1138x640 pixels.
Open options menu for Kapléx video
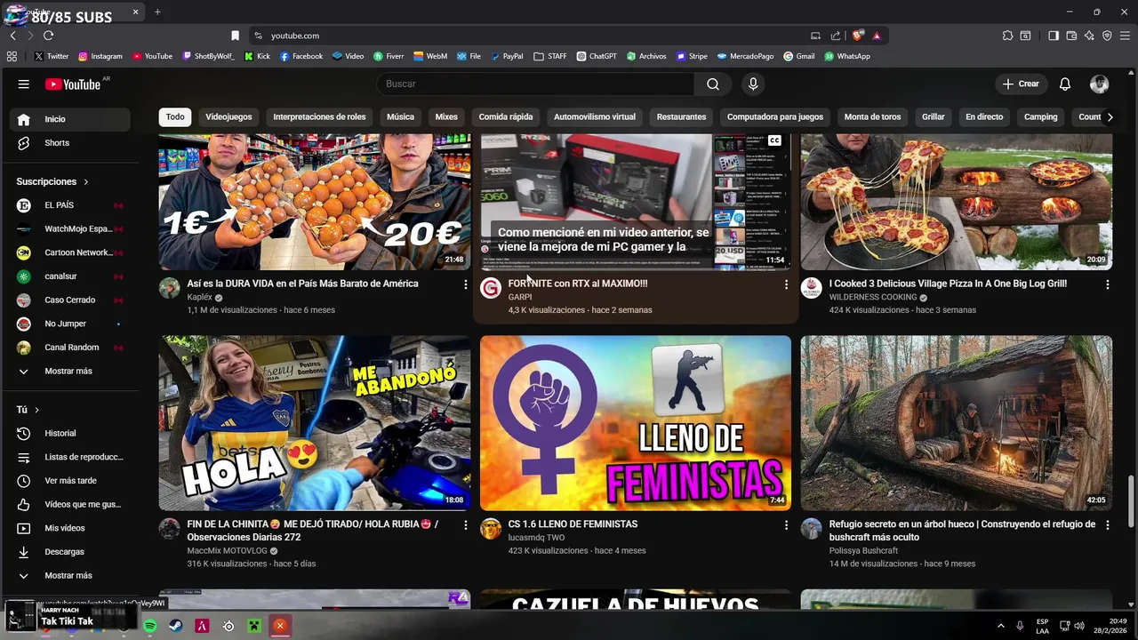click(465, 284)
